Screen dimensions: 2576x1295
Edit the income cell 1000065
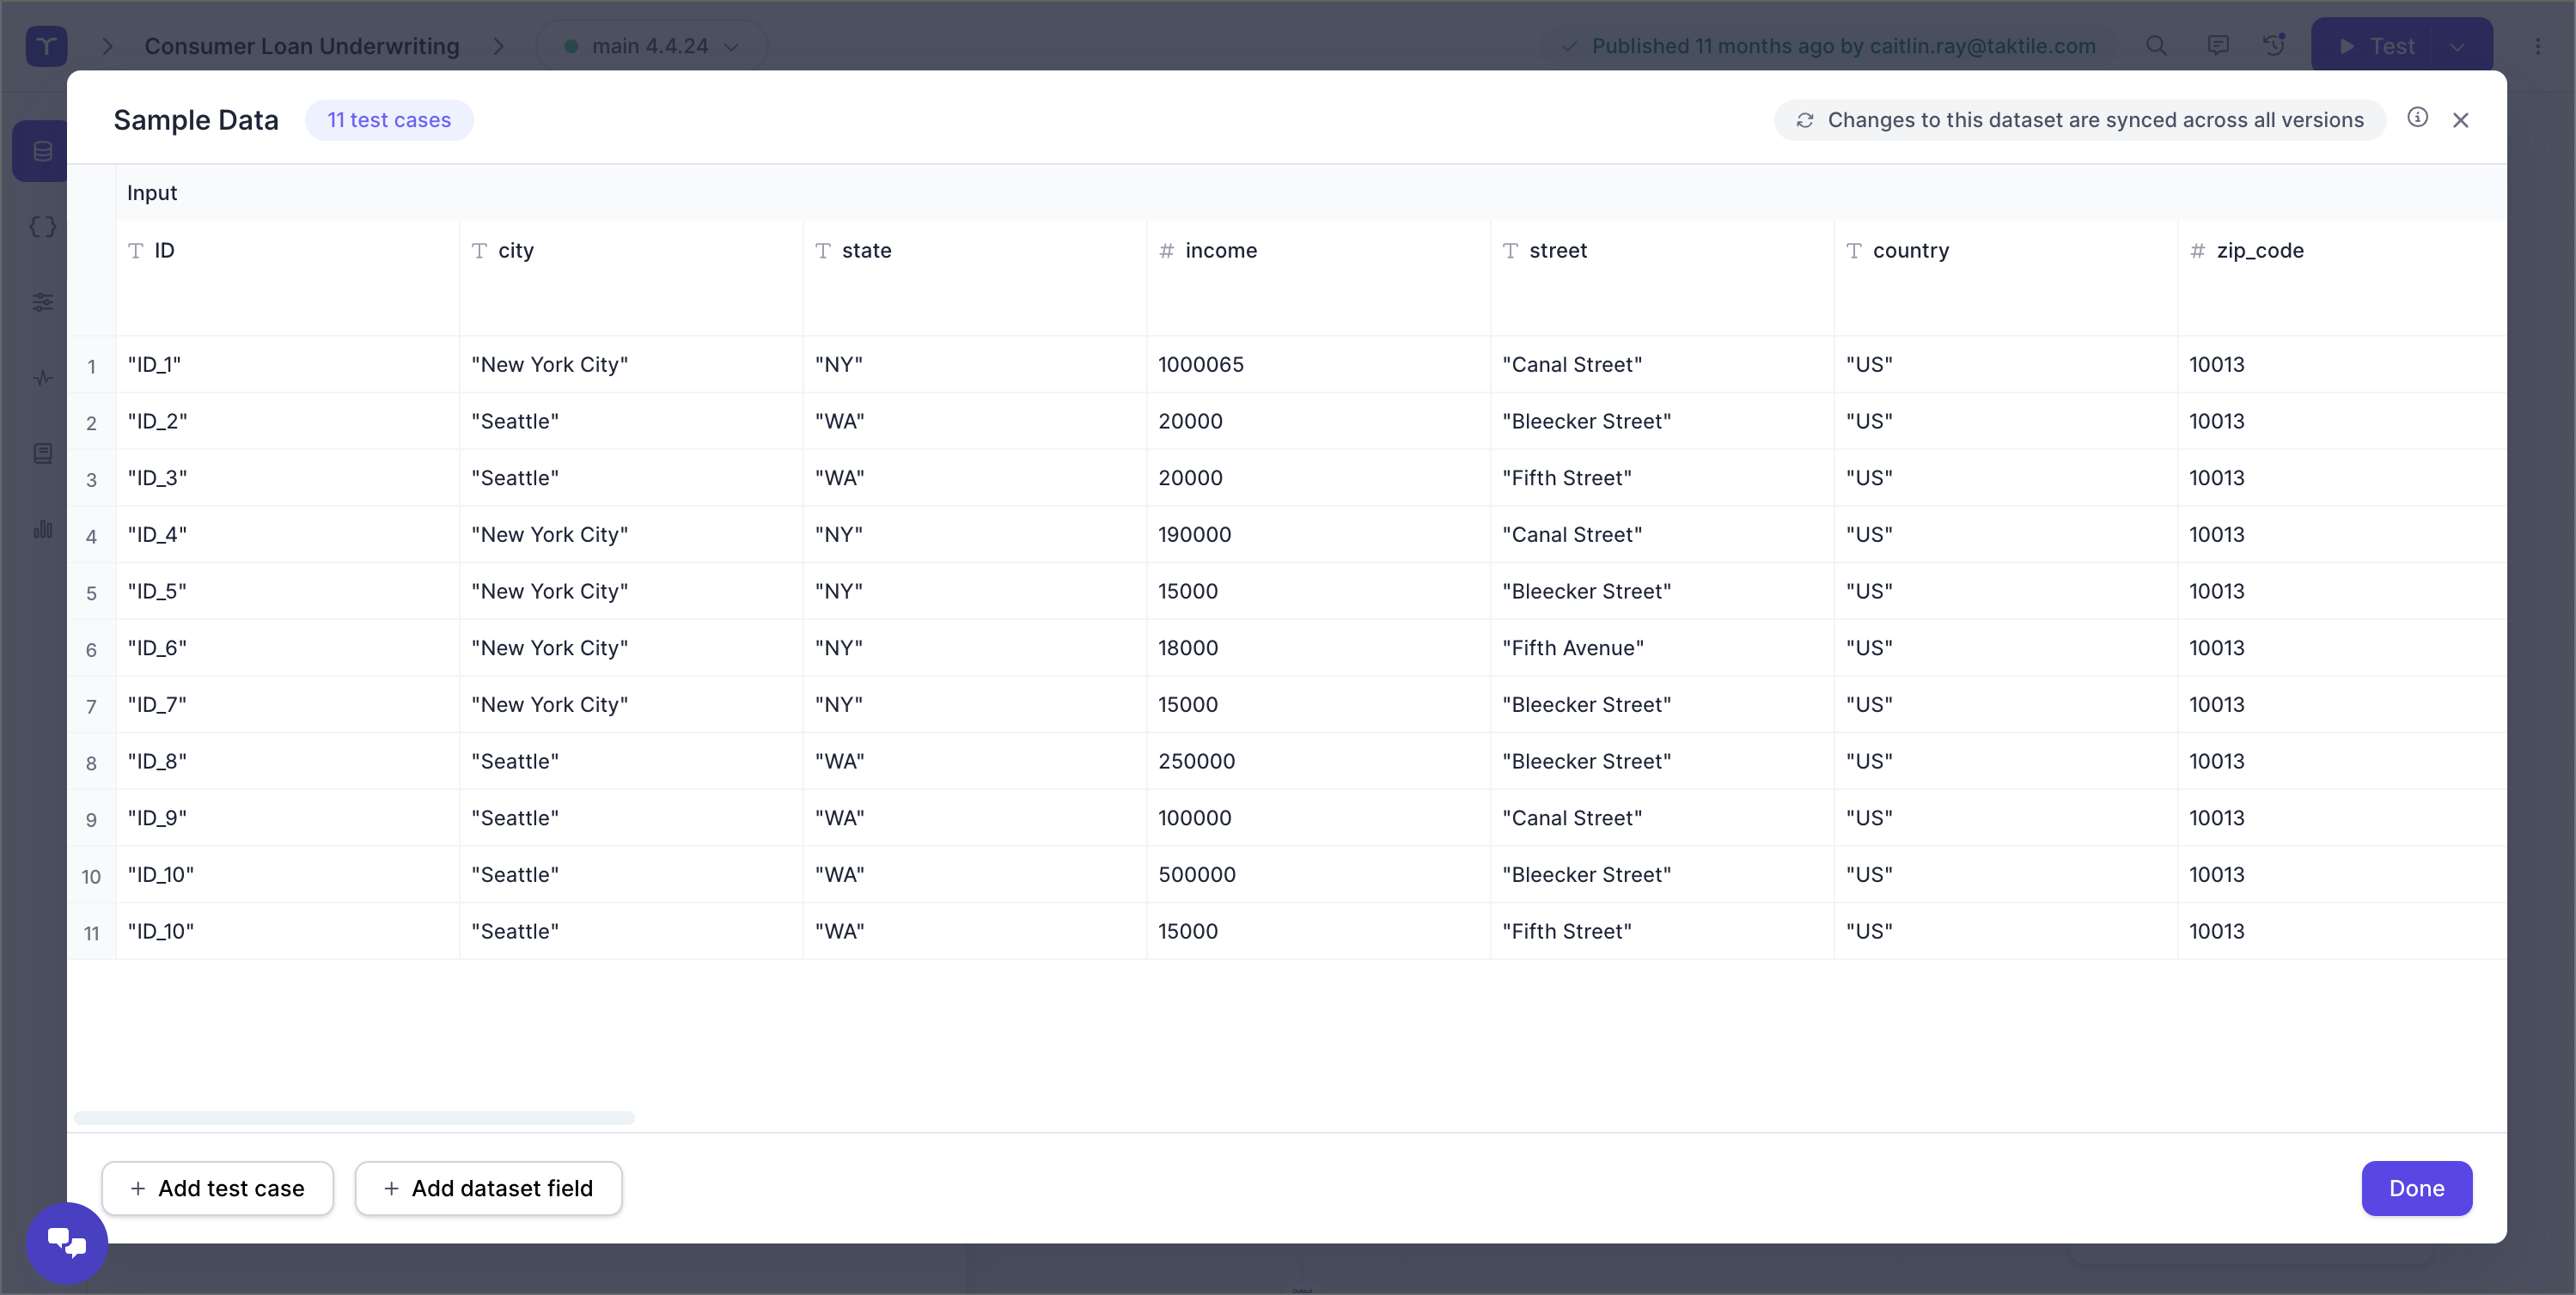[1318, 365]
